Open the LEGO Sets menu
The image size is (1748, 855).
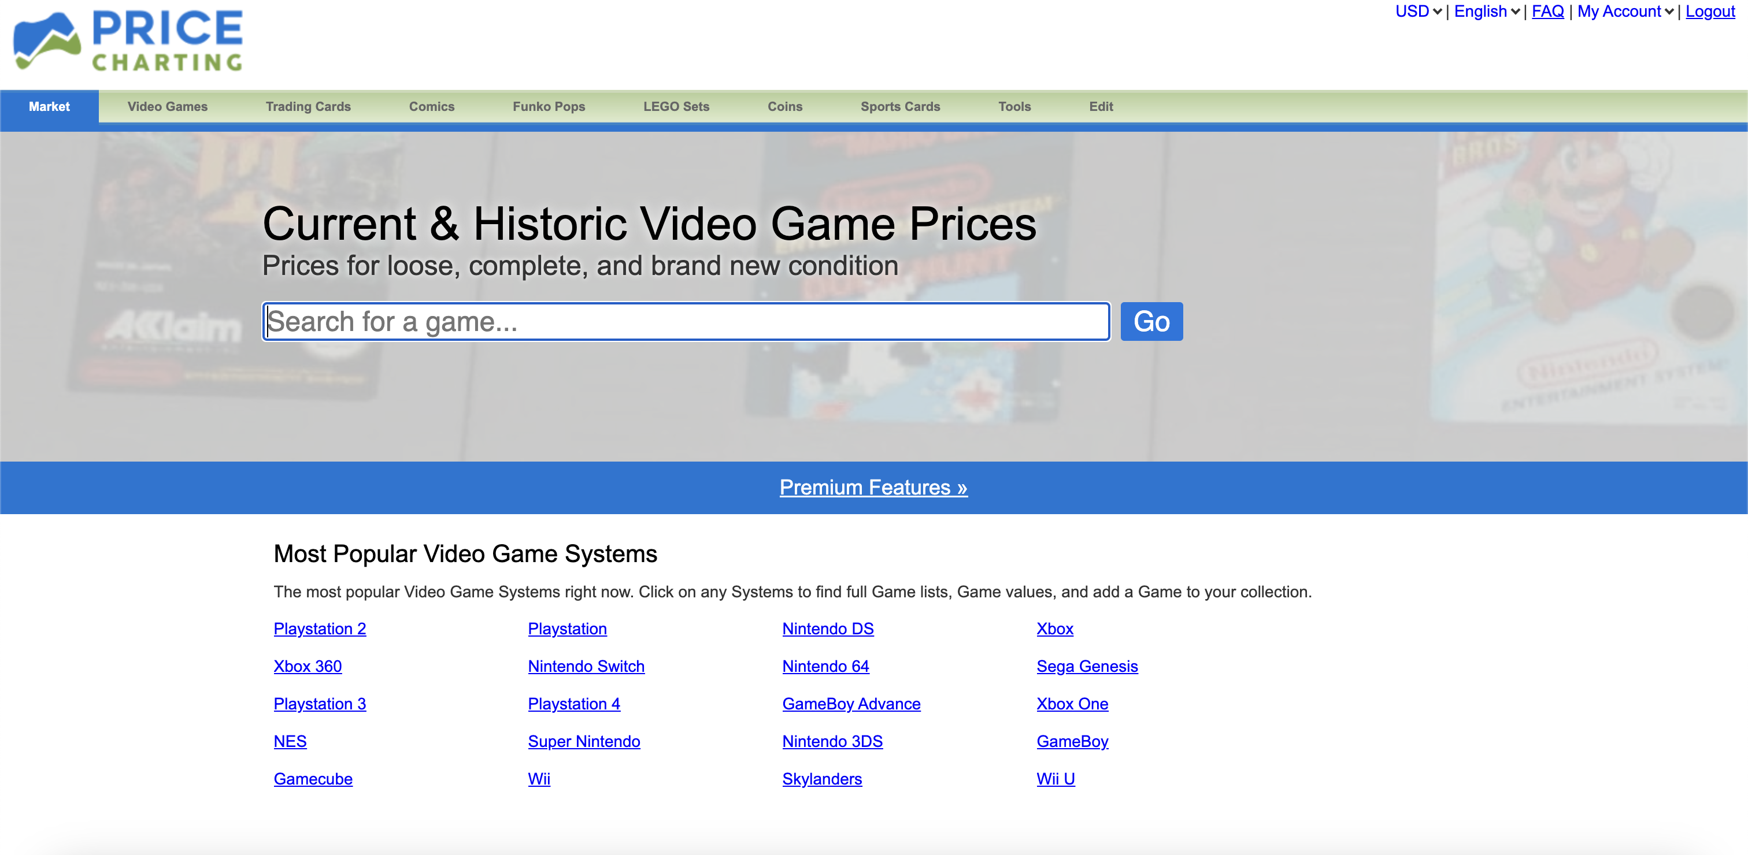coord(676,106)
